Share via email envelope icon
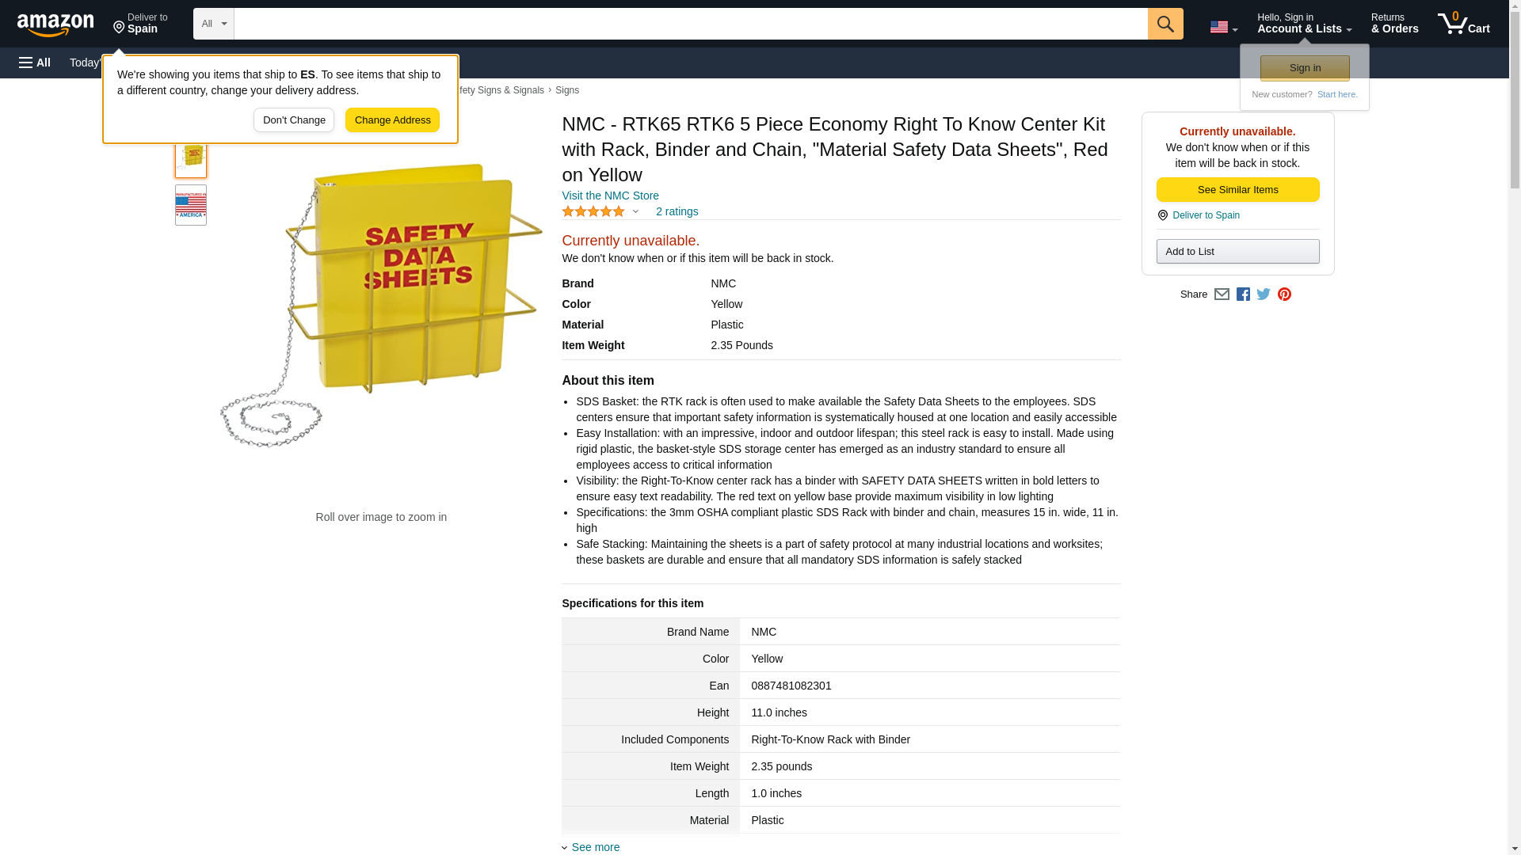The height and width of the screenshot is (855, 1521). click(1222, 294)
